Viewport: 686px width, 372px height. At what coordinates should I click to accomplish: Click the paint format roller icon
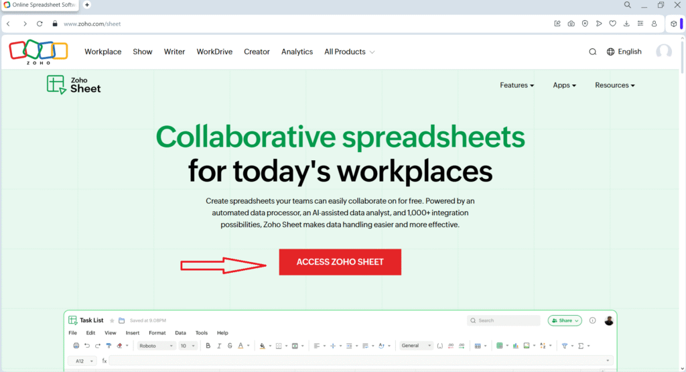point(109,346)
